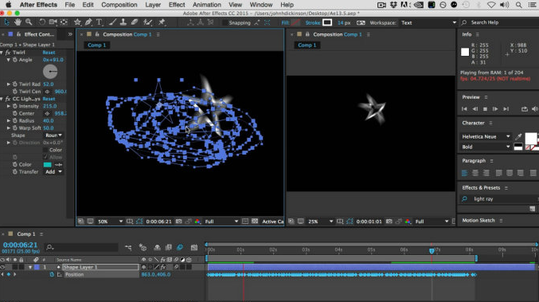This screenshot has height=302, width=539.
Task: Click the center align paragraph icon
Action: click(475, 173)
